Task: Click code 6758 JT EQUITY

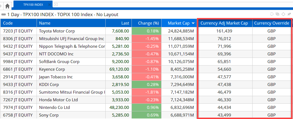Action: coord(18,115)
